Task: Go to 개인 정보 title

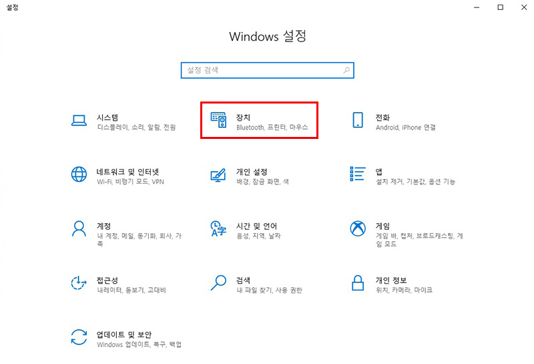Action: [391, 280]
